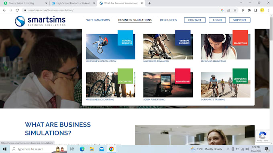
Task: Close the High School Products tab
Action: [94, 3]
